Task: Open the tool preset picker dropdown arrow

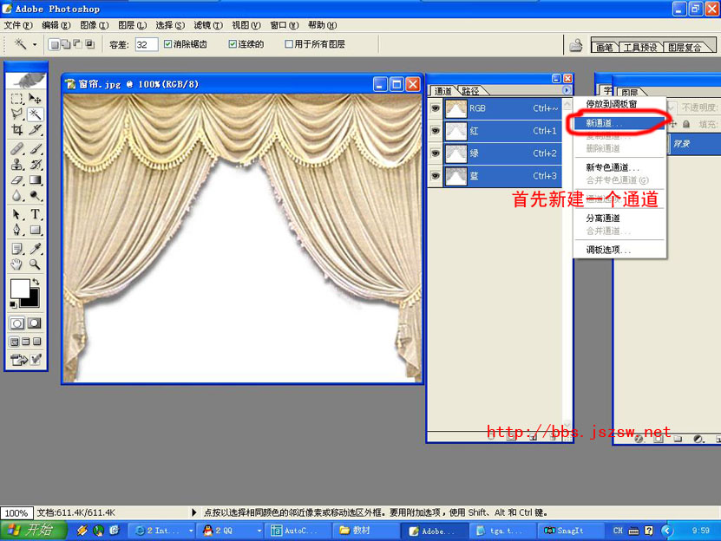Action: coord(35,44)
